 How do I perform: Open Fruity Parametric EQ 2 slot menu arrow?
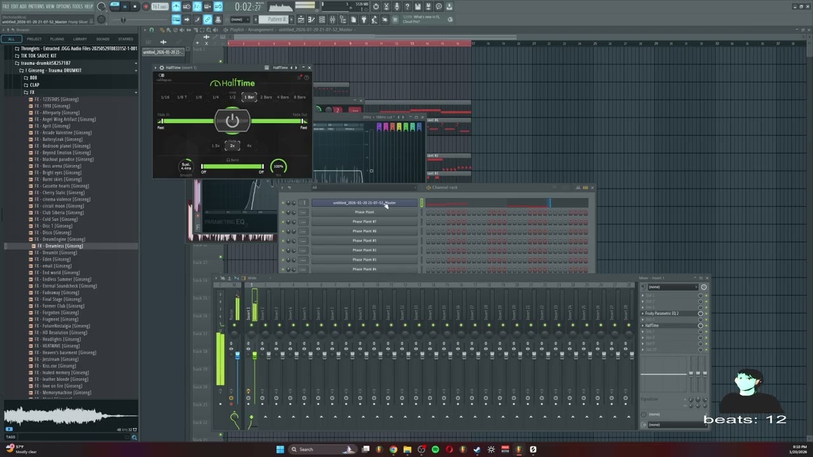click(x=643, y=314)
